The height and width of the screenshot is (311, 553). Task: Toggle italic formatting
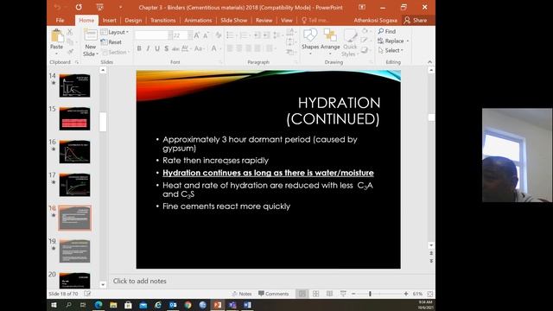(148, 48)
